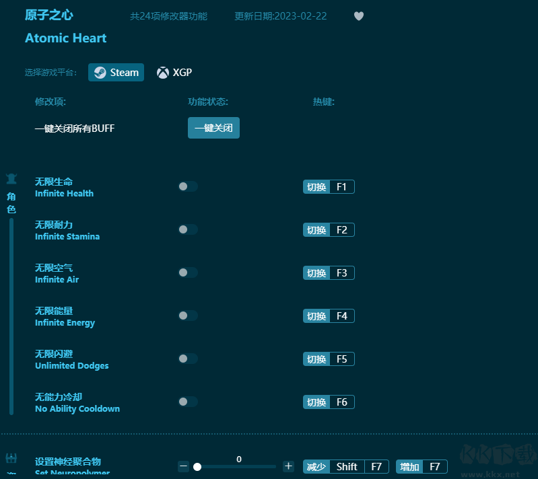Select the Steam platform
Viewport: 538px width, 479px height.
116,73
